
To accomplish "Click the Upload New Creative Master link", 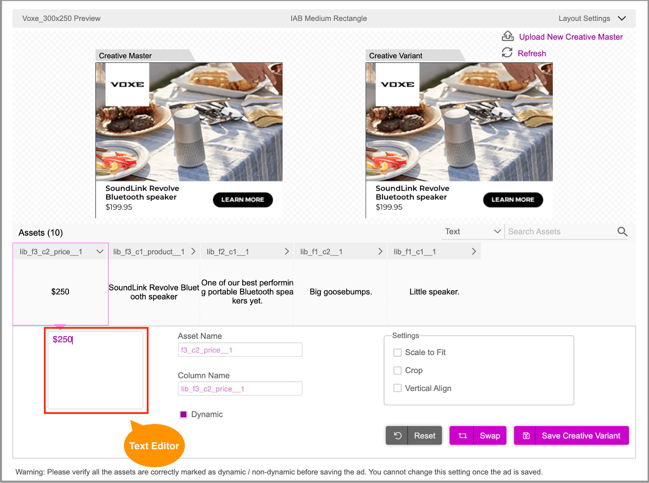I will [571, 37].
